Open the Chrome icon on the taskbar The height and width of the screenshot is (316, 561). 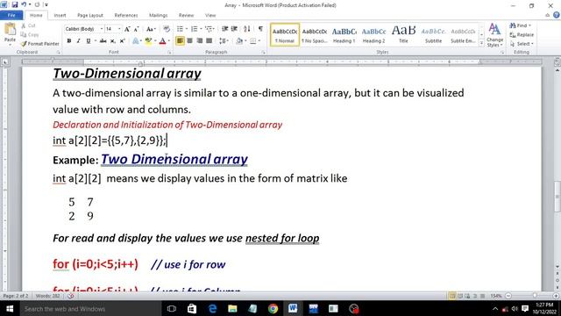point(273,308)
